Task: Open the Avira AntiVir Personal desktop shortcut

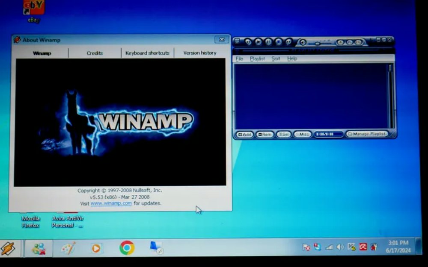Action: coord(67,220)
